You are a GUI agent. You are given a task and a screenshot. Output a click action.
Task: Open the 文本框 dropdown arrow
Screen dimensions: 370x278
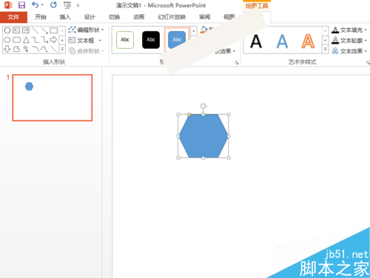click(x=100, y=40)
